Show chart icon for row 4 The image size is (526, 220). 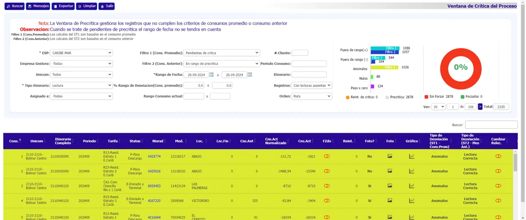tap(411, 201)
